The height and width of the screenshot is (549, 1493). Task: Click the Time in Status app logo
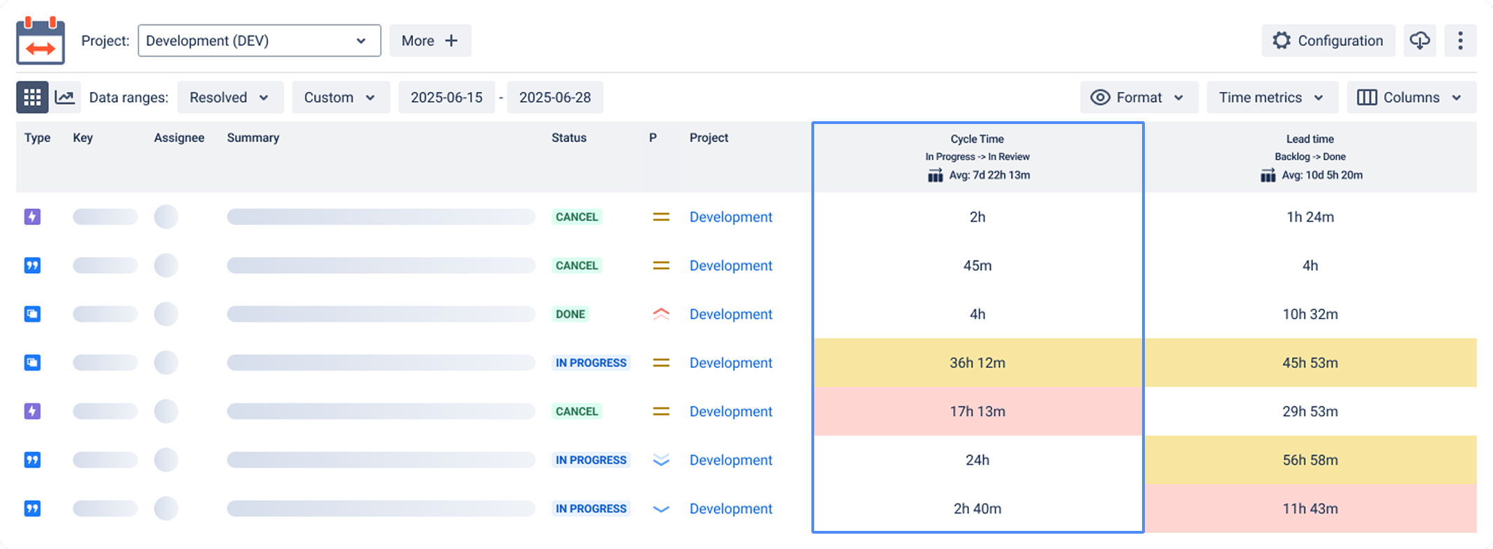pos(40,40)
